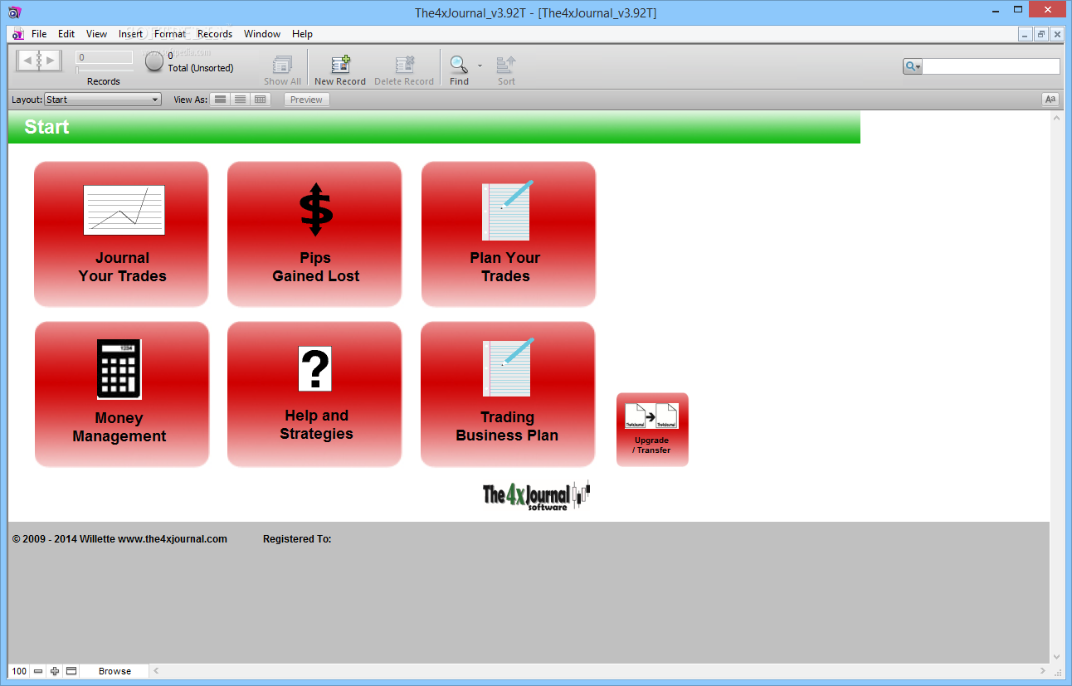
Task: Click the record navigation slider
Action: (x=104, y=70)
